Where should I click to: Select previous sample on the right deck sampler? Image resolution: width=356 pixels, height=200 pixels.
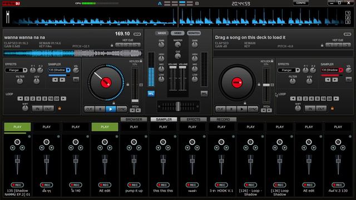[x=328, y=80]
